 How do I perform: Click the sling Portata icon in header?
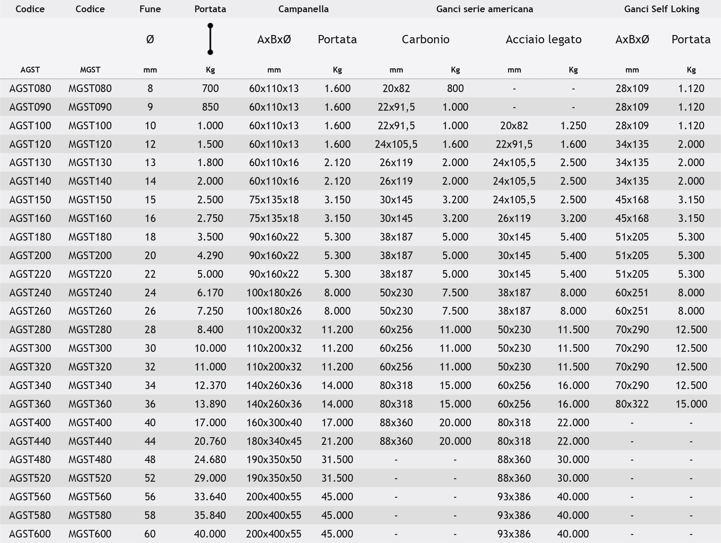pos(210,39)
